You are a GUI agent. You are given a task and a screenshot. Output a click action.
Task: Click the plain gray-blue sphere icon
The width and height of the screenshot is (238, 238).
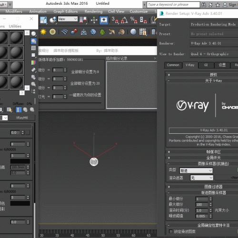pos(133,32)
